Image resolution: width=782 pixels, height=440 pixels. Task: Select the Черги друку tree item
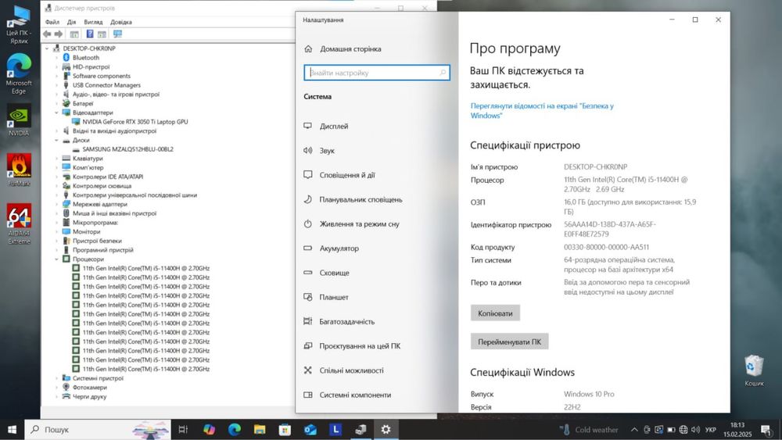click(90, 397)
